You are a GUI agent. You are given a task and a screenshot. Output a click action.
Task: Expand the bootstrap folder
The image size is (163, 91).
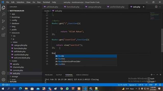[16, 17]
